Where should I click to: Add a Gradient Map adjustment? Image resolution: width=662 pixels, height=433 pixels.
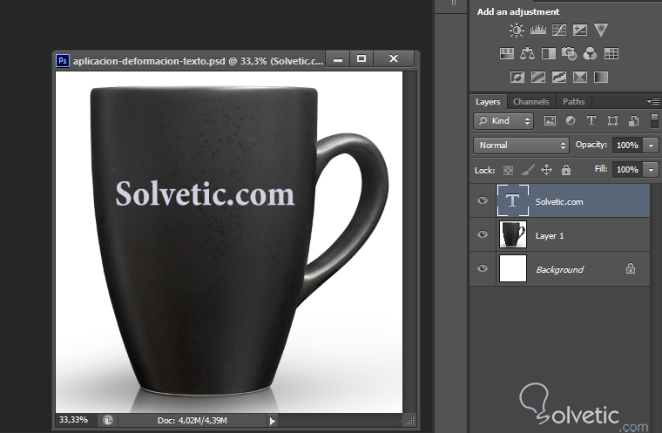coord(601,78)
